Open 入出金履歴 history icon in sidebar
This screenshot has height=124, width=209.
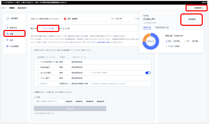point(8,46)
